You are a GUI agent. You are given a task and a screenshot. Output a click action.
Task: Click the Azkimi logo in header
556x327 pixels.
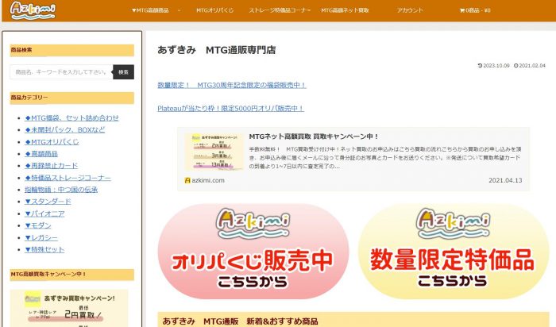33,10
